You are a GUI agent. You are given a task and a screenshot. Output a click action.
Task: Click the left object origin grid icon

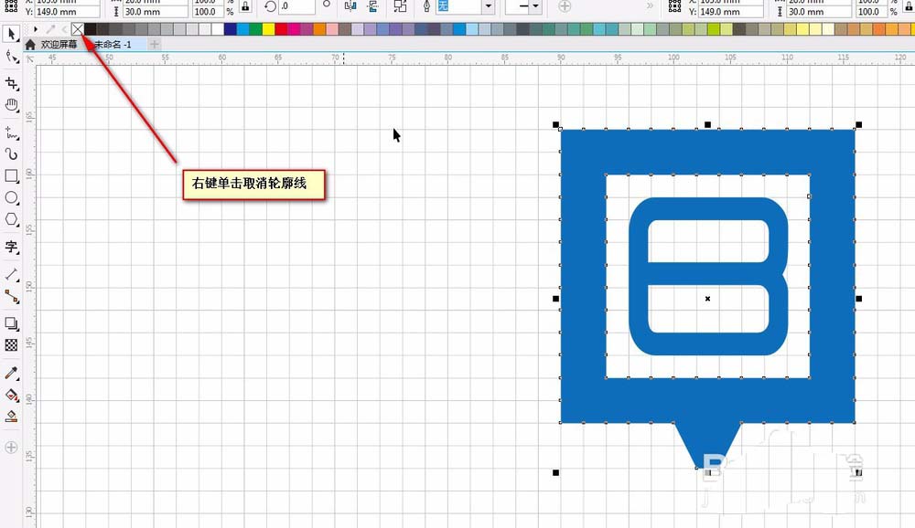pos(11,7)
